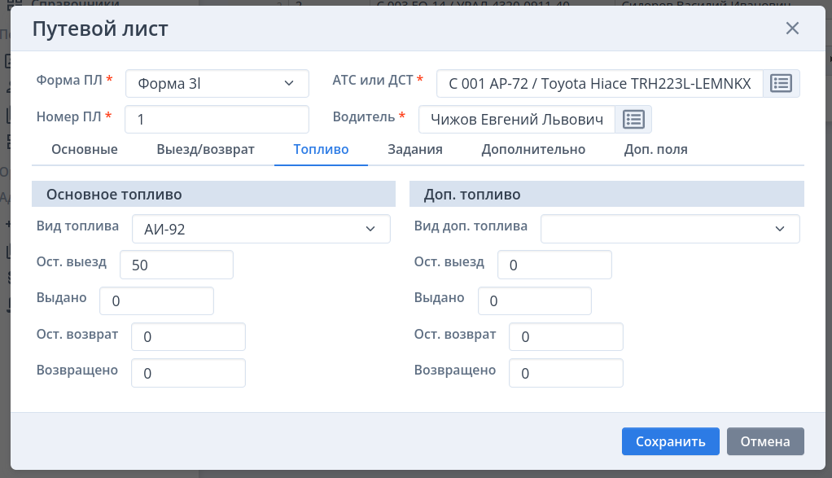This screenshot has width=832, height=478.
Task: Click the Водитель name text field
Action: [516, 119]
